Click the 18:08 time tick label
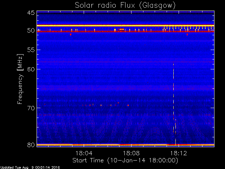225x169 pixels. (x=131, y=153)
